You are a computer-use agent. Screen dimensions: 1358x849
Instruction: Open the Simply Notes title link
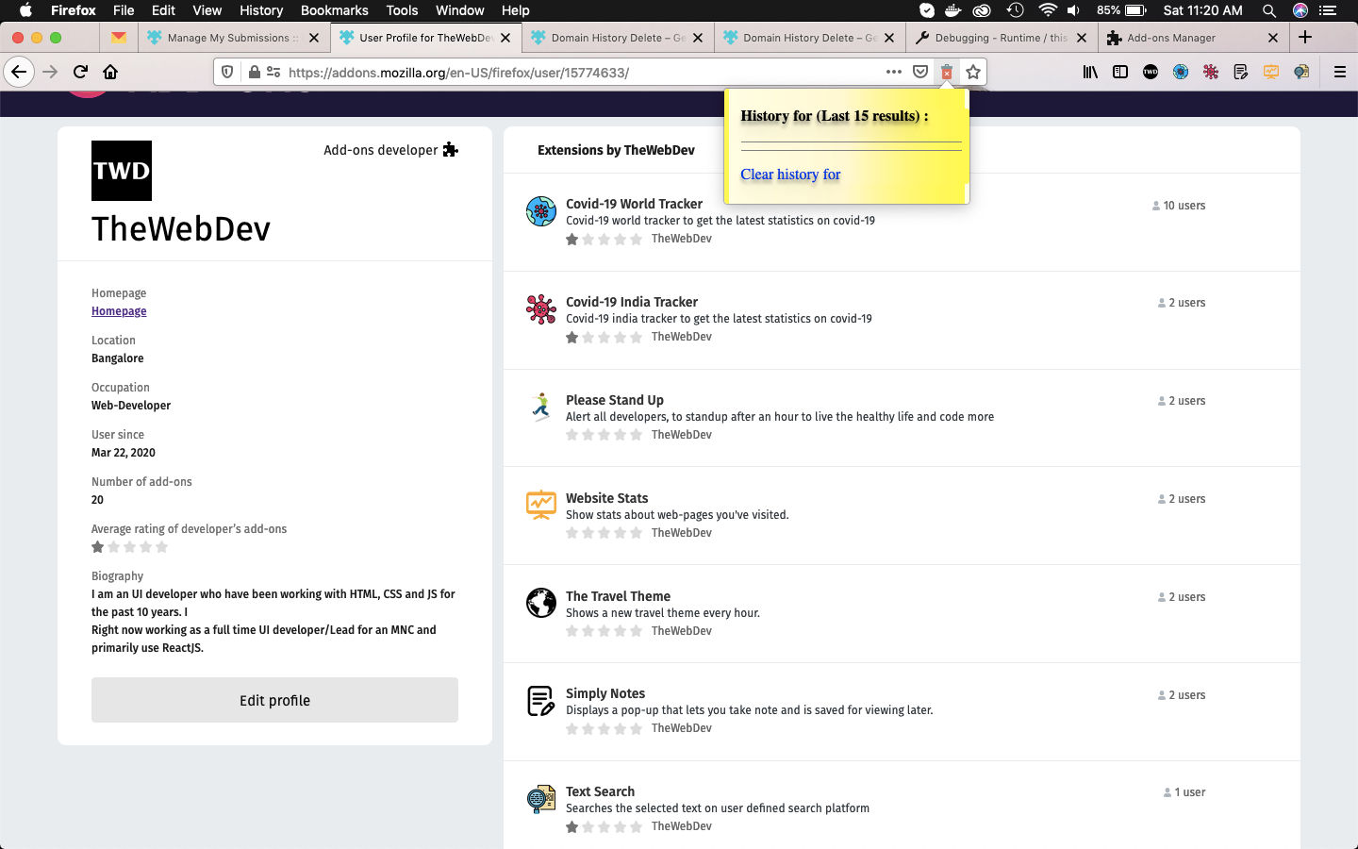coord(605,693)
